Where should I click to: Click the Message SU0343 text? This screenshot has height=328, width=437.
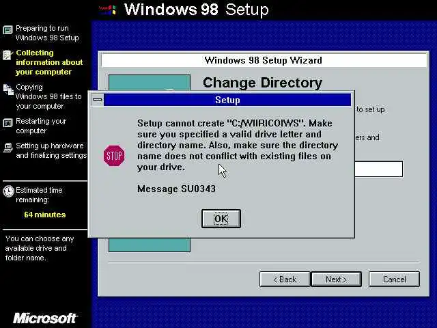(x=176, y=189)
